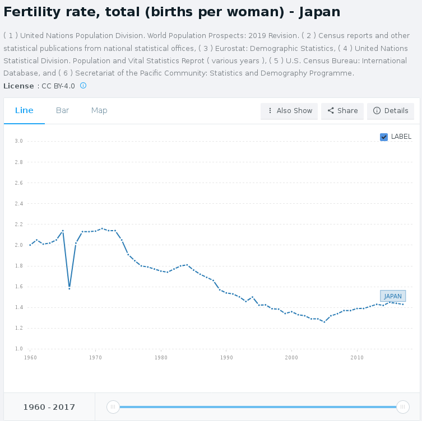
Task: Switch to the Bar tab
Action: pos(62,110)
